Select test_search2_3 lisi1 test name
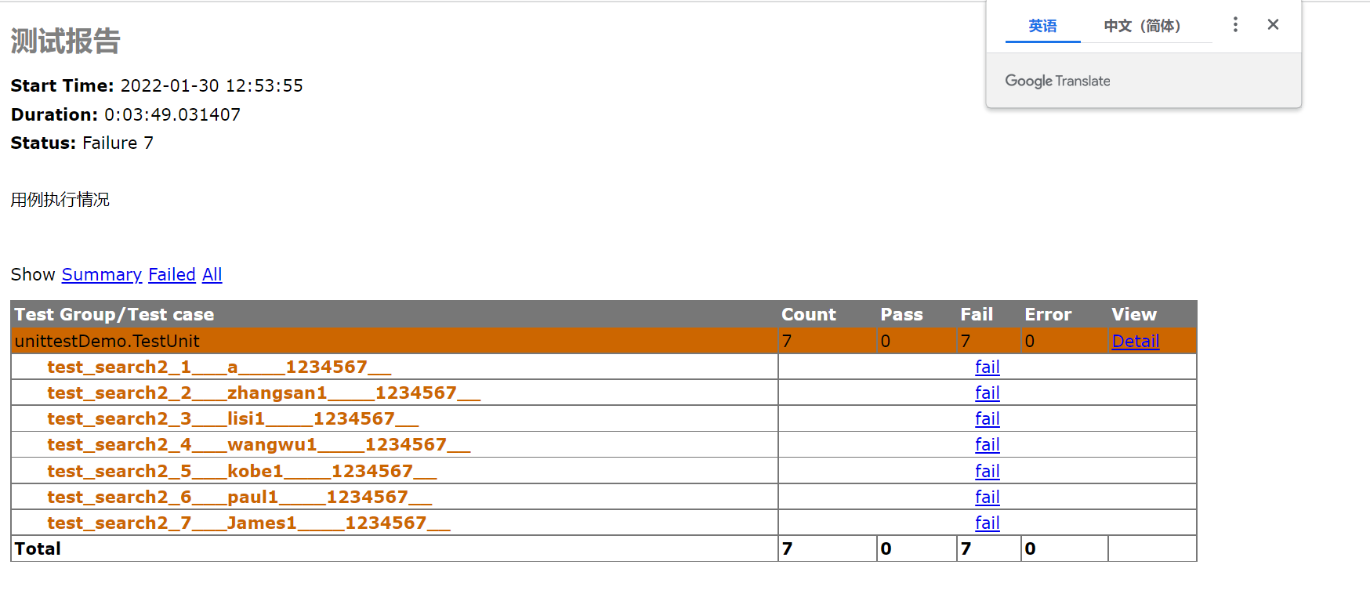This screenshot has height=590, width=1370. click(233, 418)
